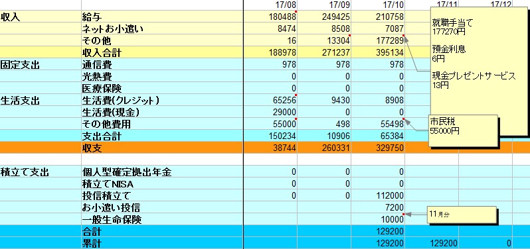Select cell with value 8474
530x249 pixels.
point(270,28)
